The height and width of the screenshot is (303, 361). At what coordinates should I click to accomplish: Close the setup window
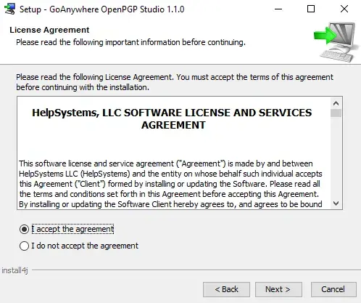click(x=344, y=9)
